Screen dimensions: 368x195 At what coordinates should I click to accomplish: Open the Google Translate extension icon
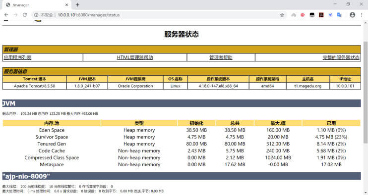pyautogui.click(x=339, y=15)
